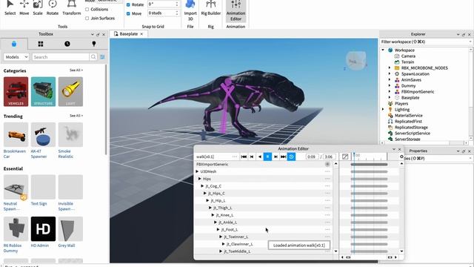Switch to curve editor view
Image resolution: width=474 pixels, height=267 pixels.
click(x=345, y=156)
